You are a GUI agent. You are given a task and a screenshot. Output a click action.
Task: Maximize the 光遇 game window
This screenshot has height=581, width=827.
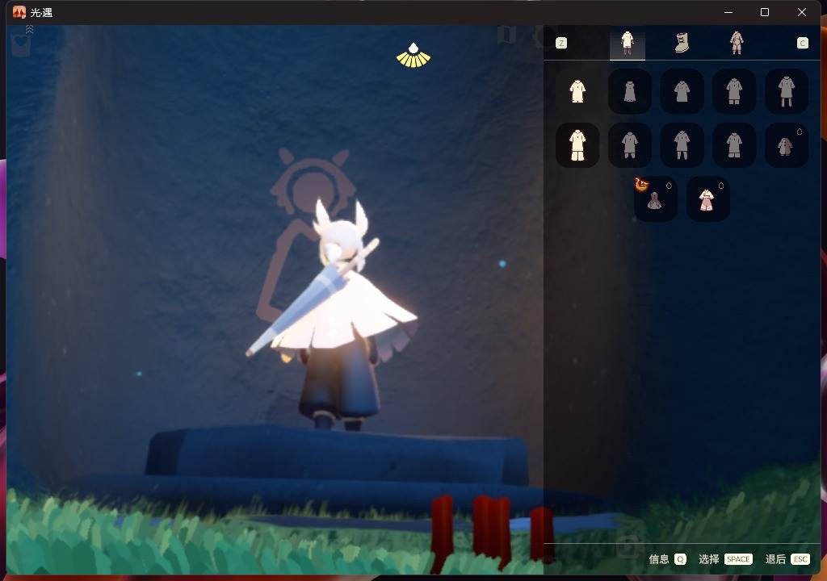(764, 12)
